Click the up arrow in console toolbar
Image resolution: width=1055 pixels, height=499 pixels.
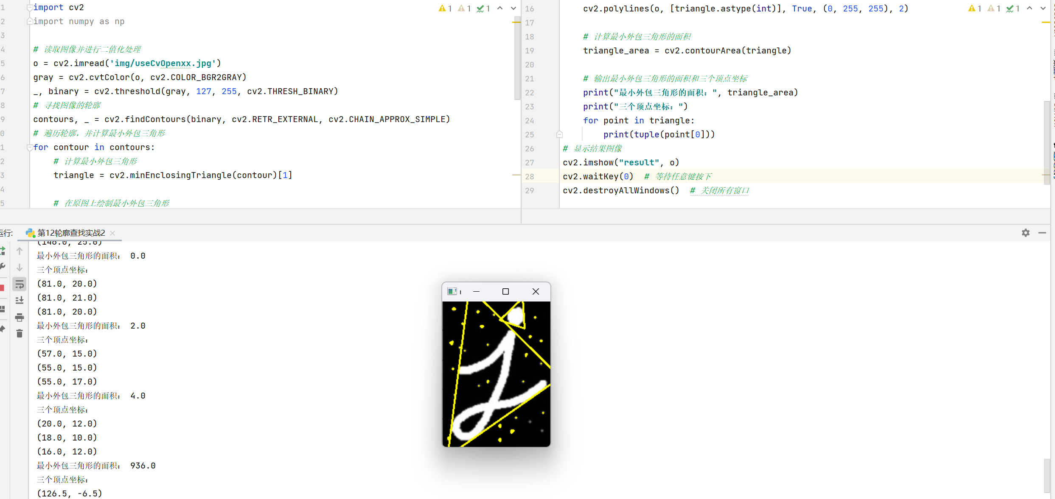coord(20,251)
